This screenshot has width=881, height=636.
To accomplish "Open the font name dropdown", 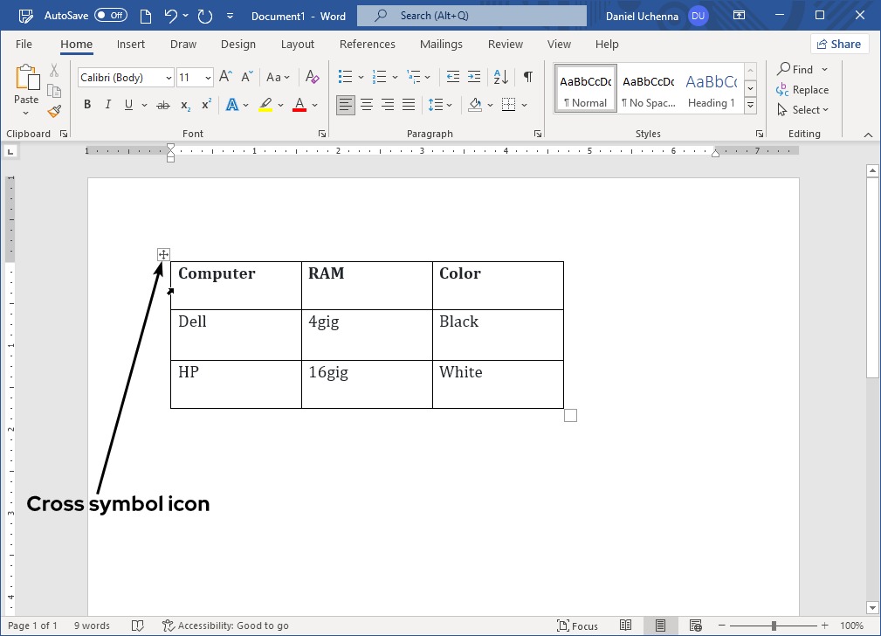I will tap(169, 78).
